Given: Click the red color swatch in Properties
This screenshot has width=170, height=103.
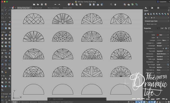Looking at the screenshot, I should tap(158, 35).
